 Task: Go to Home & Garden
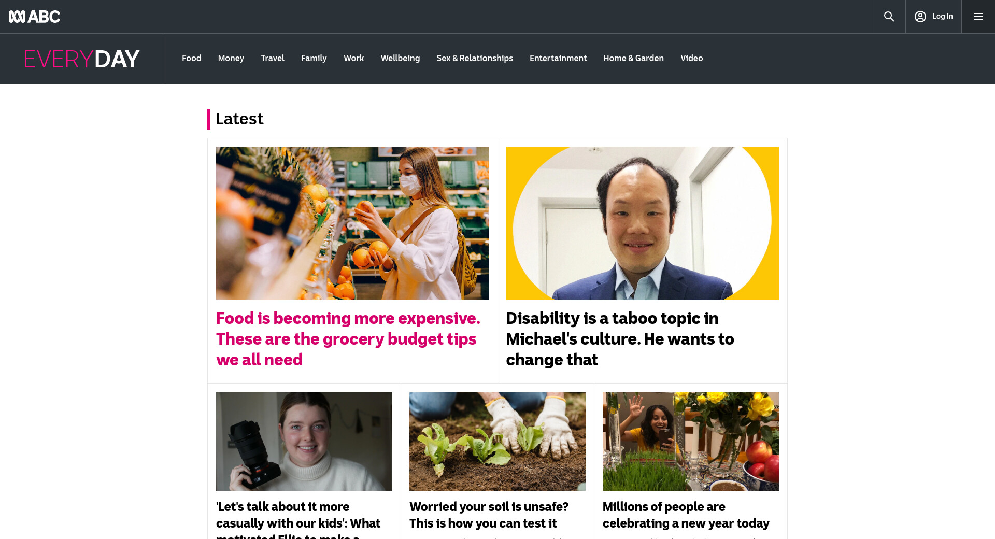(x=633, y=59)
